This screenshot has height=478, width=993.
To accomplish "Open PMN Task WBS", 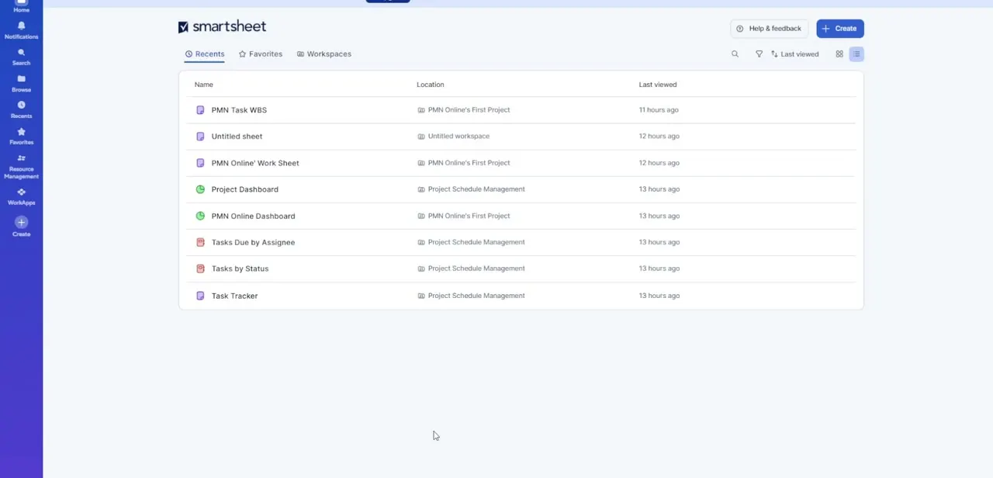I will tap(239, 110).
